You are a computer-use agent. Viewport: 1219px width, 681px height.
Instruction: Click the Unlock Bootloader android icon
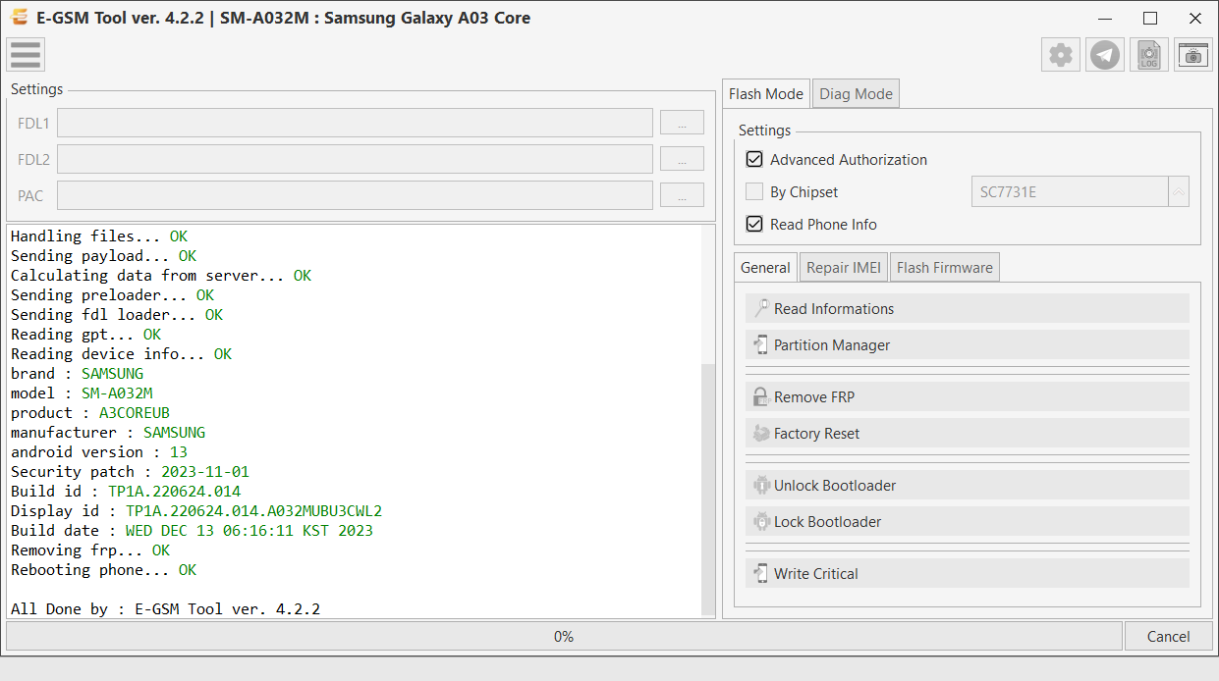click(761, 485)
